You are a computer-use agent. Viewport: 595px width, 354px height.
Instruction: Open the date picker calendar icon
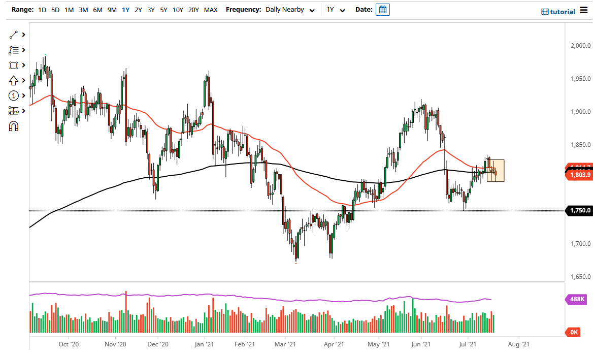[382, 10]
